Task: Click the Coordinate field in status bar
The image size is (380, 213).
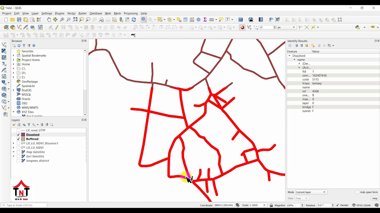Action: tap(224, 205)
